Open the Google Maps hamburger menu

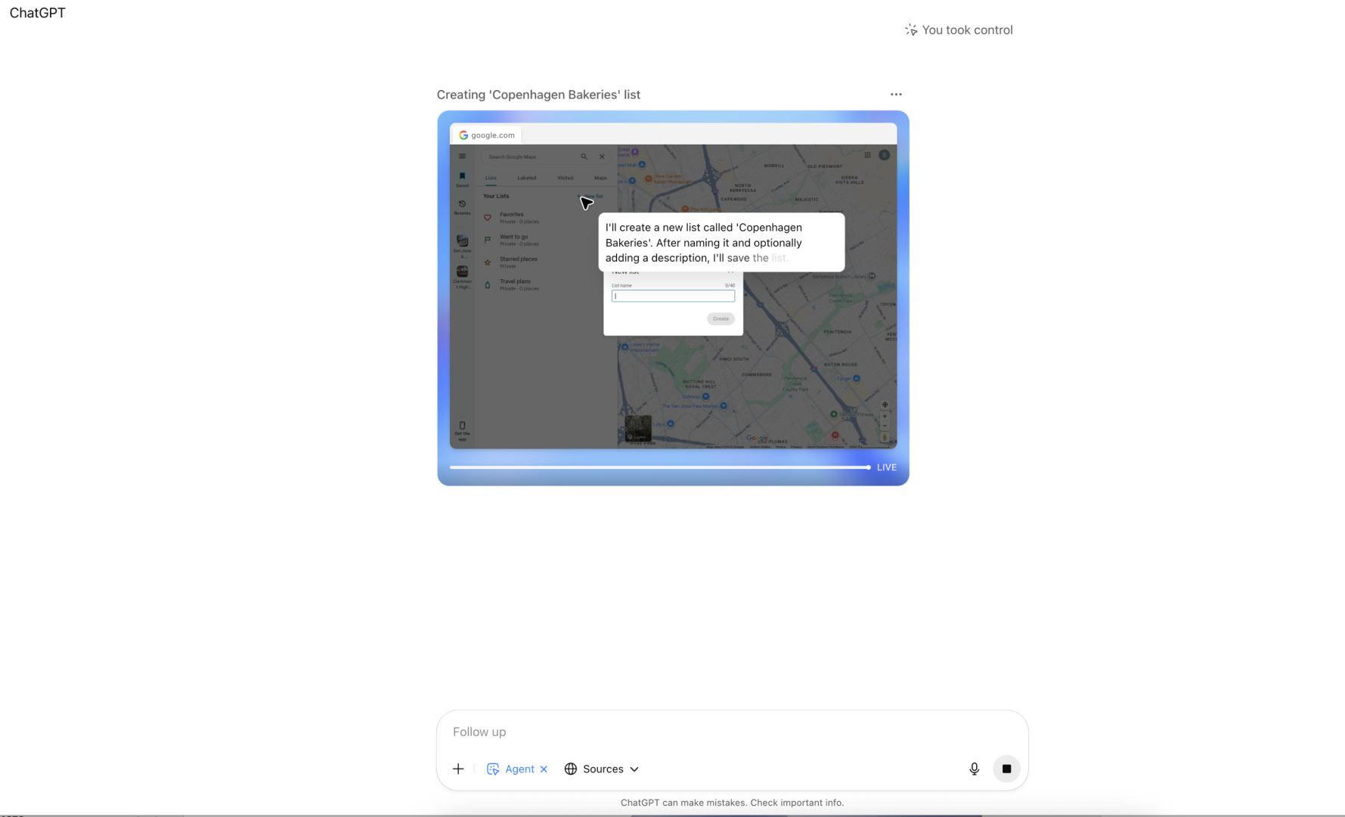click(x=463, y=157)
